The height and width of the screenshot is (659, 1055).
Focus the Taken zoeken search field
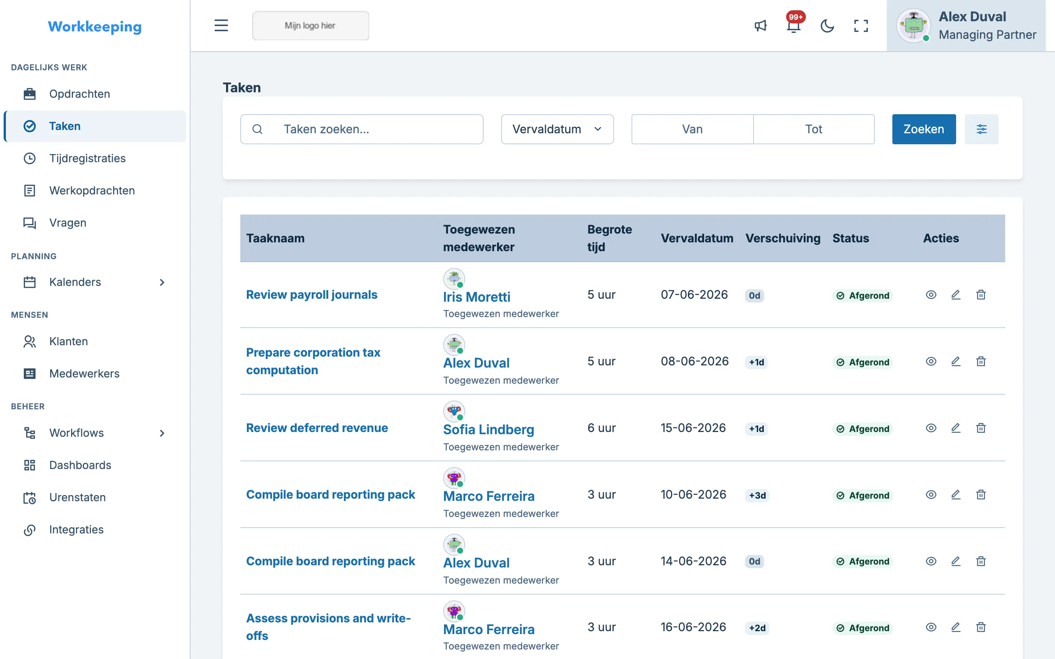point(362,129)
